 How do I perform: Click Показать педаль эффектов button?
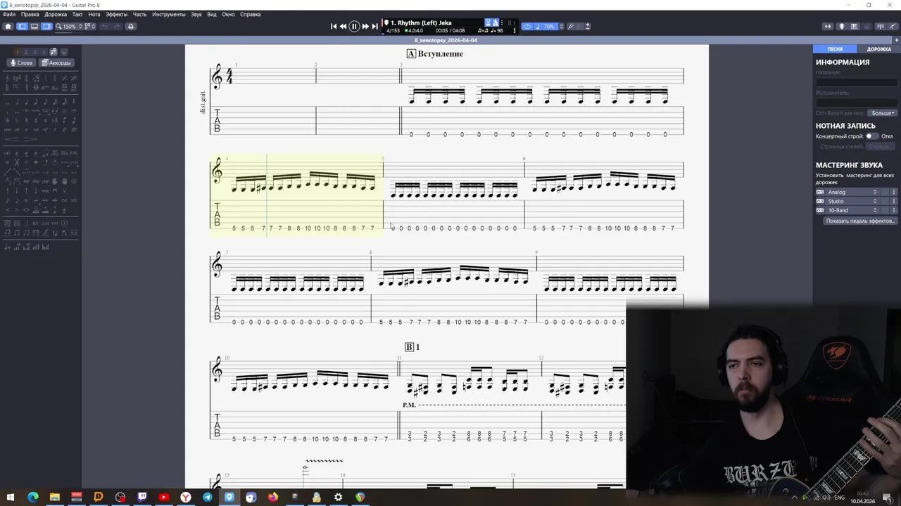pyautogui.click(x=860, y=221)
